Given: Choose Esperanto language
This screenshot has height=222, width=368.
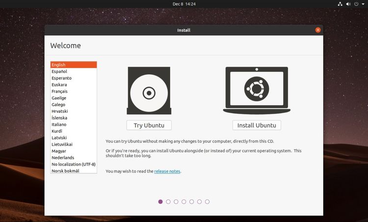Looking at the screenshot, I should pyautogui.click(x=74, y=78).
